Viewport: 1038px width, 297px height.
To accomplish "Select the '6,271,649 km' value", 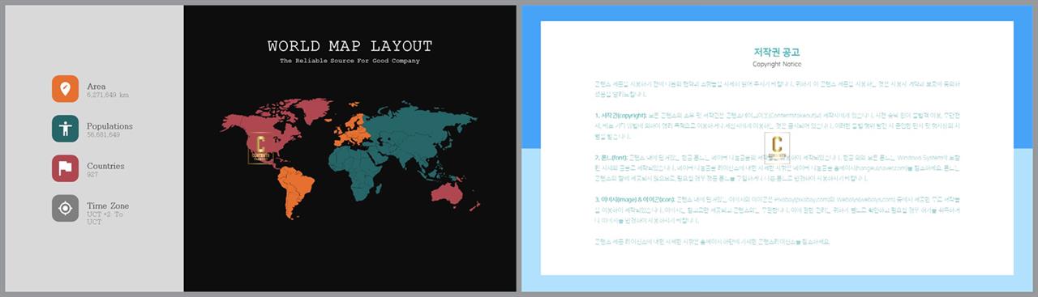I will 108,95.
